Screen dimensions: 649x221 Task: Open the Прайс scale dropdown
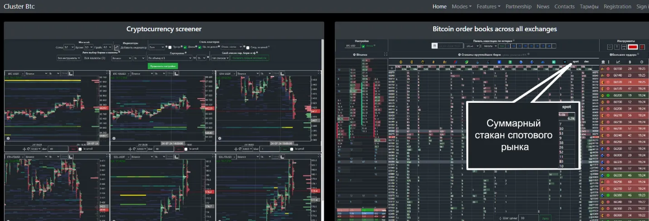107,47
